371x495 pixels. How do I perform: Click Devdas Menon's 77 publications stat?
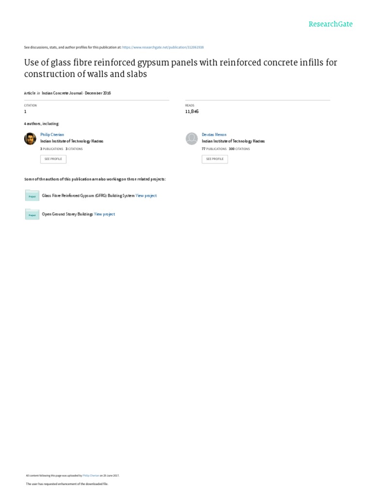(x=214, y=149)
